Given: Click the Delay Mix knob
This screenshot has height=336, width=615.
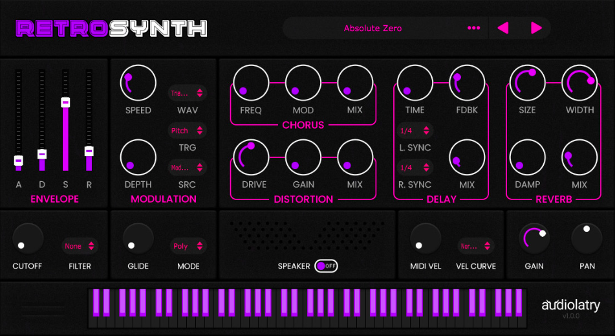Looking at the screenshot, I should click(x=467, y=157).
